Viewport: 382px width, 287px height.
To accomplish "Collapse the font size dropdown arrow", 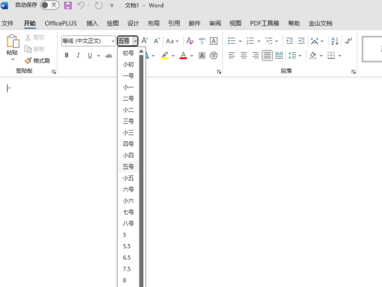I will [x=135, y=41].
